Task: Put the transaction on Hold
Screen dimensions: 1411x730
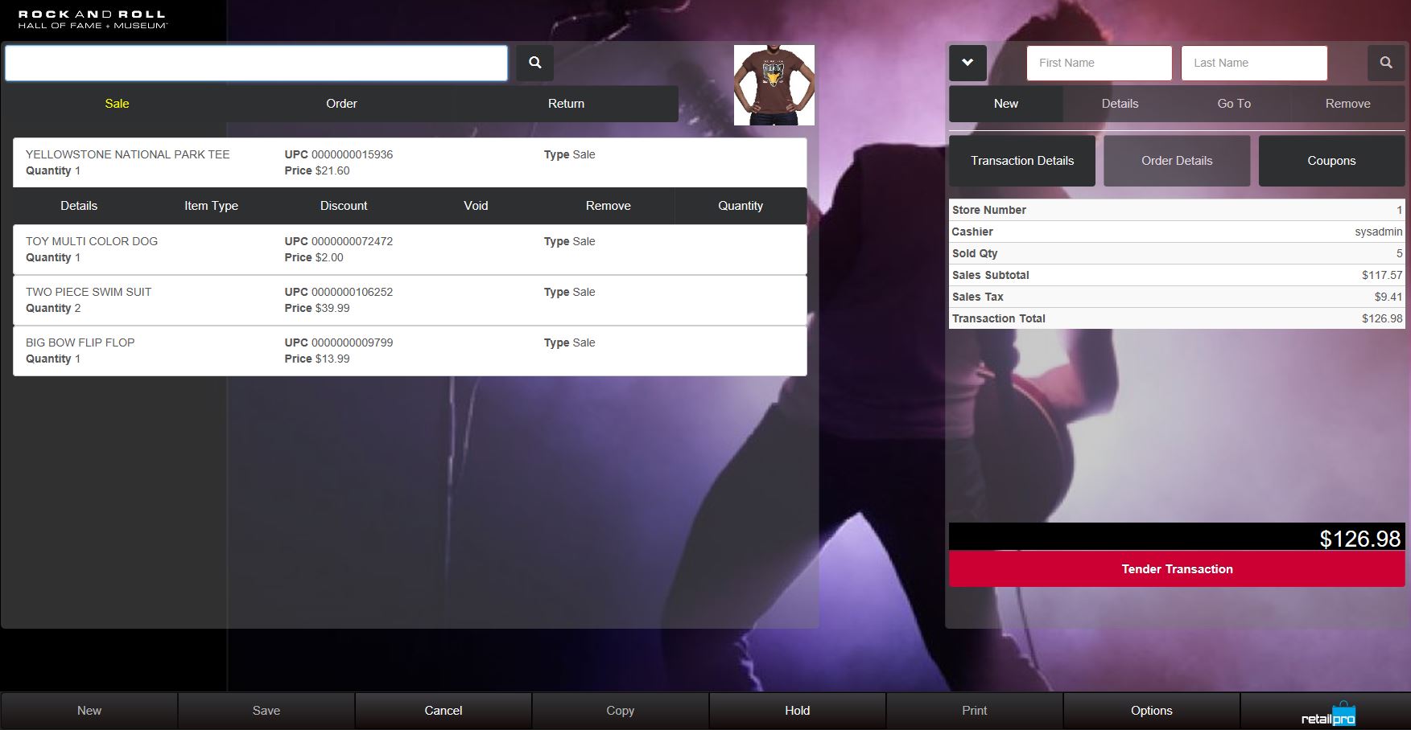Action: click(x=797, y=711)
